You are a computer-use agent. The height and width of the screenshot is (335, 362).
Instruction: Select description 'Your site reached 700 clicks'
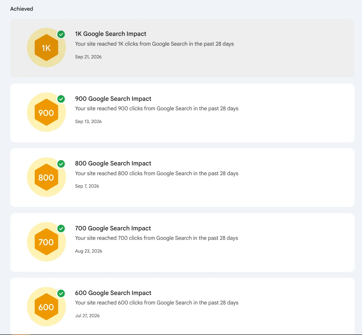coord(156,238)
